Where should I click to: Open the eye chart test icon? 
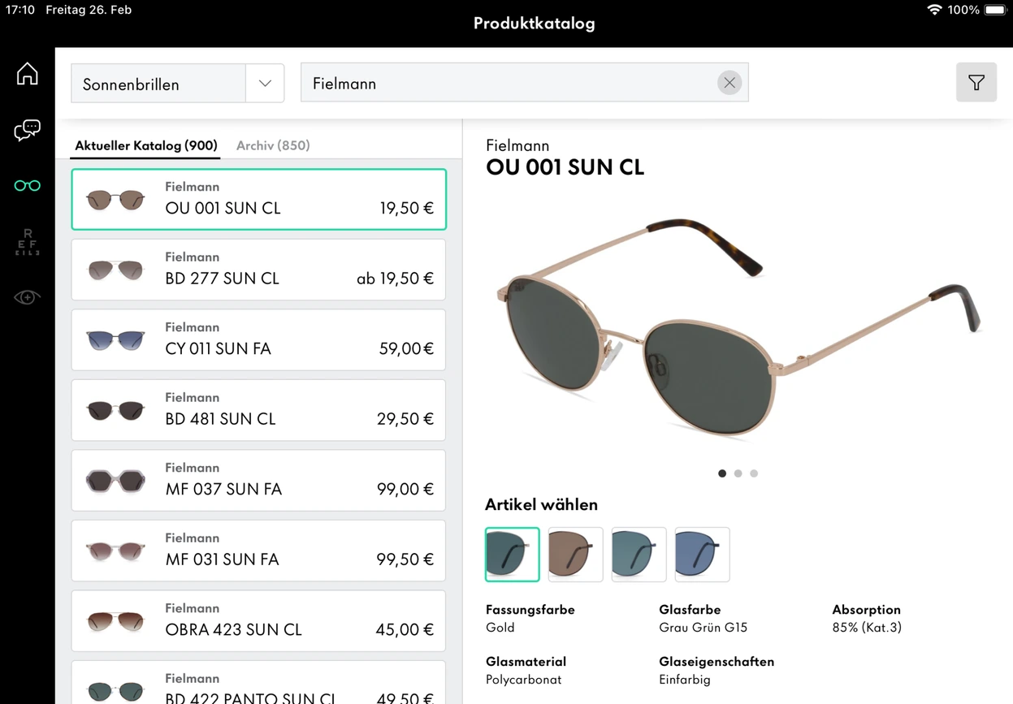click(27, 242)
